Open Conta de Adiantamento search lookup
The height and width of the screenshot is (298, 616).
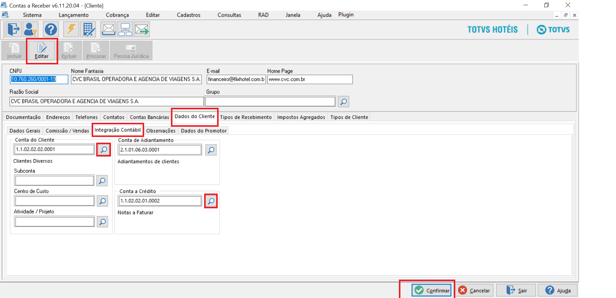pos(211,150)
